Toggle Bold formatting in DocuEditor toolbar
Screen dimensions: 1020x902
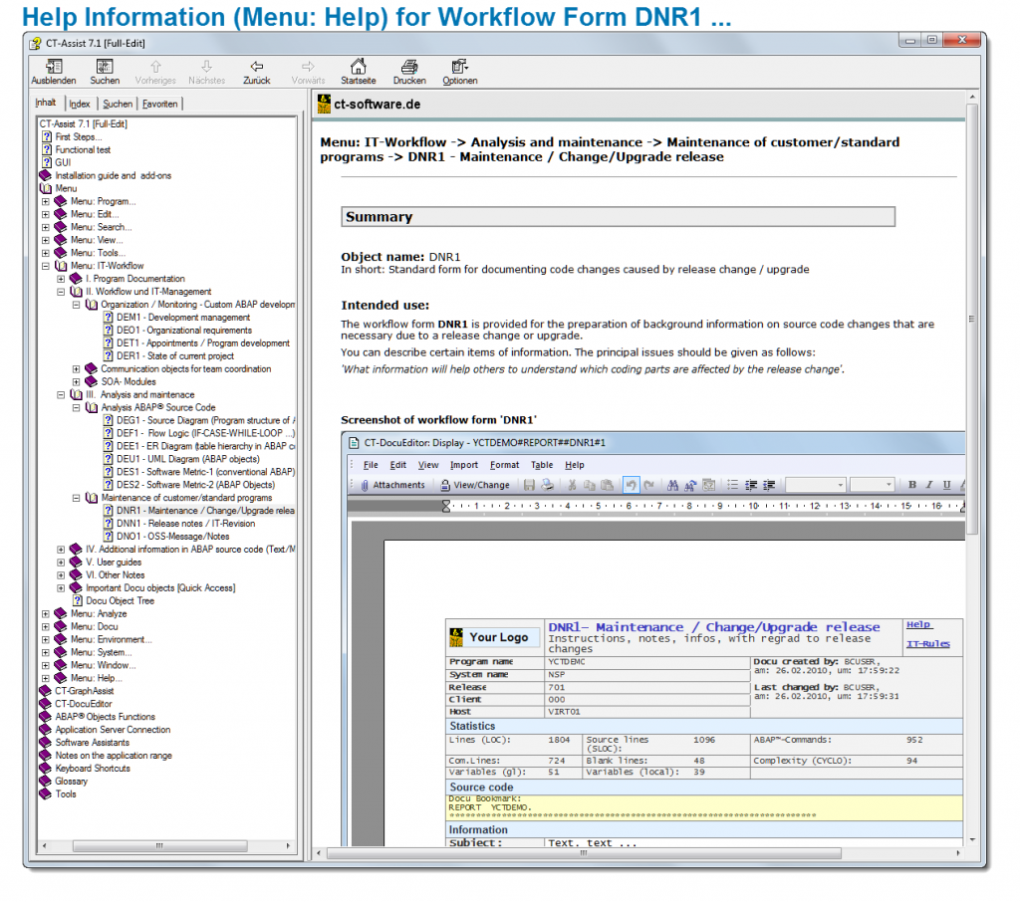[x=912, y=485]
